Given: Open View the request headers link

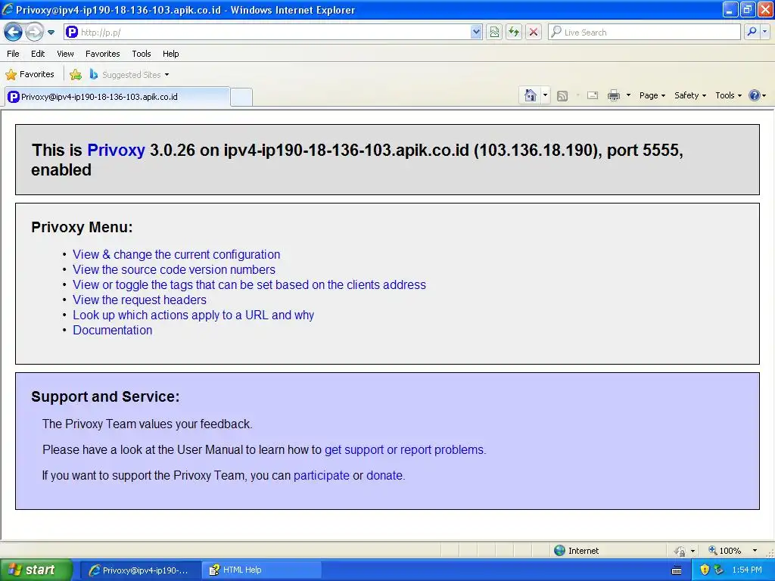Looking at the screenshot, I should click(x=139, y=300).
